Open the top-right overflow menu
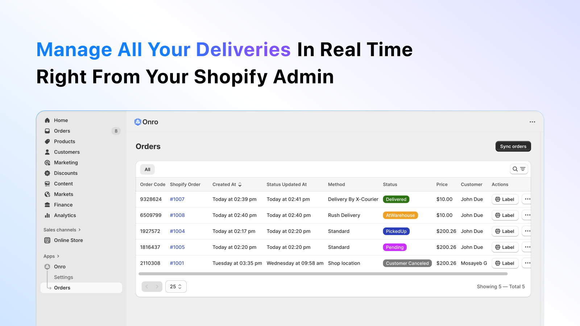This screenshot has height=326, width=580. pyautogui.click(x=532, y=122)
